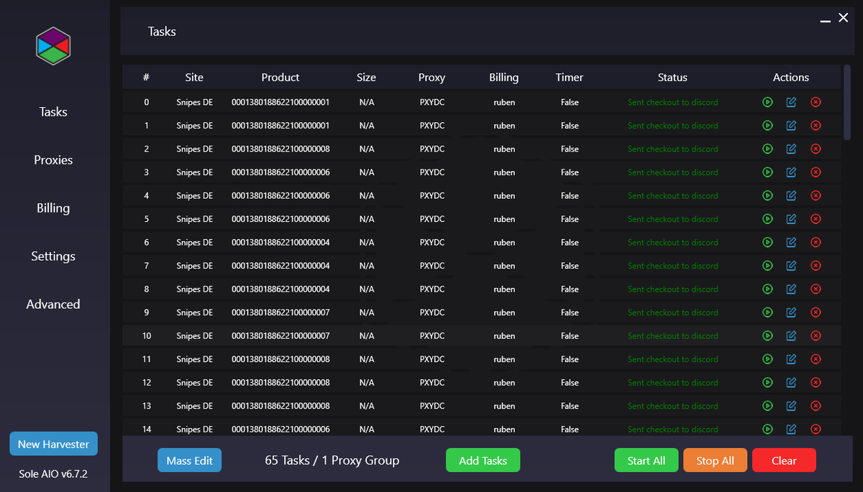
Task: Open the Billing section
Action: point(53,208)
